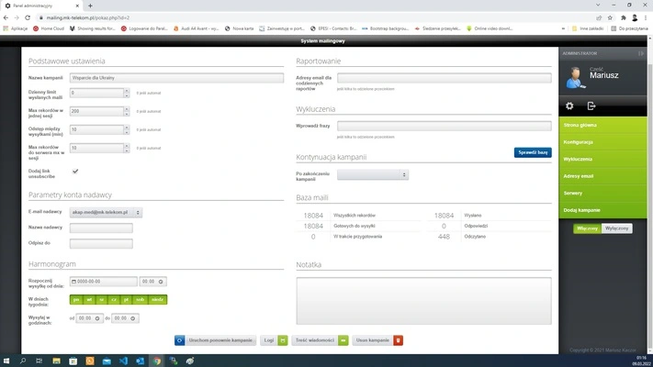This screenshot has width=653, height=367.
Task: Click the blue restart campaign icon
Action: click(x=179, y=340)
